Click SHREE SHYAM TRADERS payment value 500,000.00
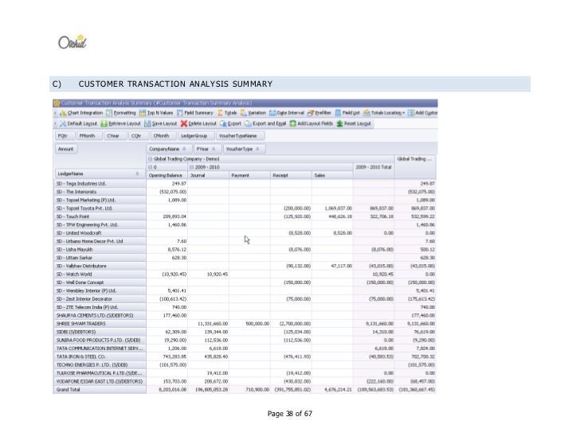Viewport: 580px width, 448px height. click(x=249, y=324)
